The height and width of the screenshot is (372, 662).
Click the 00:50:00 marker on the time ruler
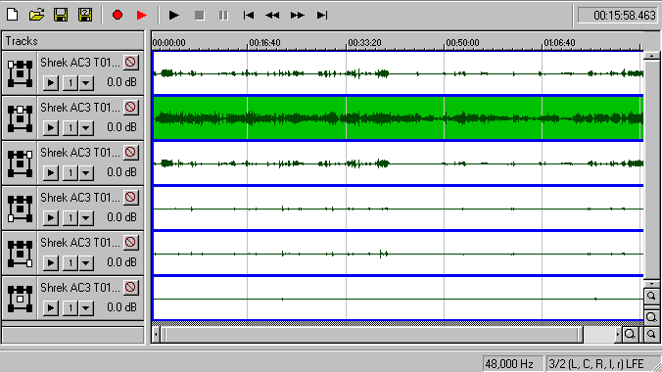(x=463, y=43)
